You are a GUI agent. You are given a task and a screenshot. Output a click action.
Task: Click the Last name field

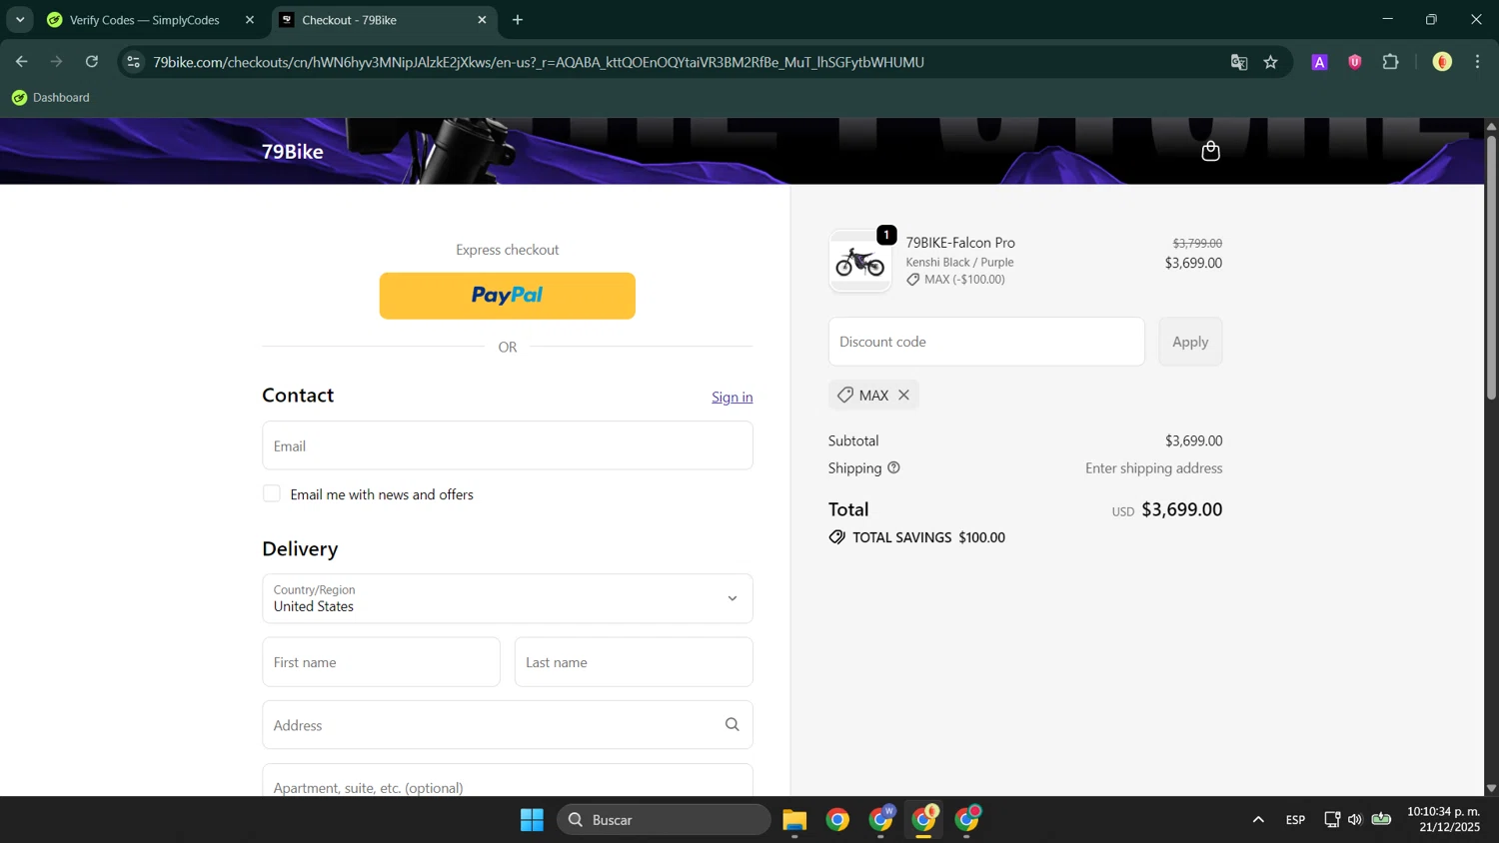click(634, 662)
